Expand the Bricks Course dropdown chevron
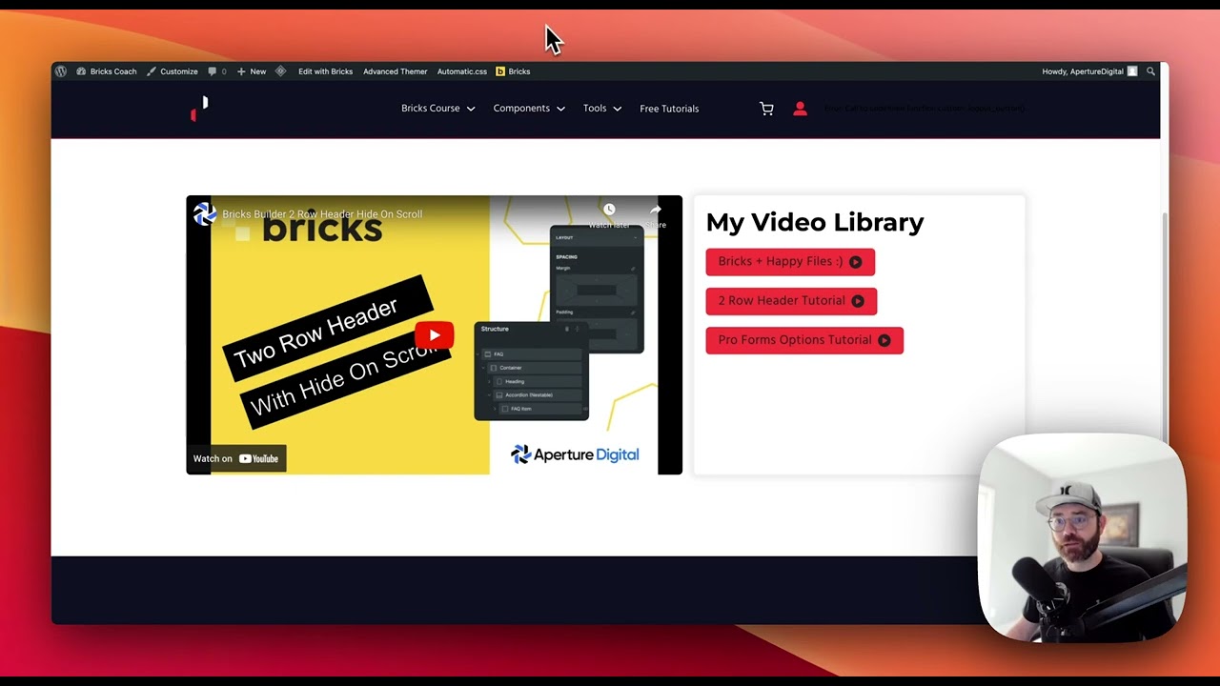Screen dimensions: 1220x686 tap(471, 109)
